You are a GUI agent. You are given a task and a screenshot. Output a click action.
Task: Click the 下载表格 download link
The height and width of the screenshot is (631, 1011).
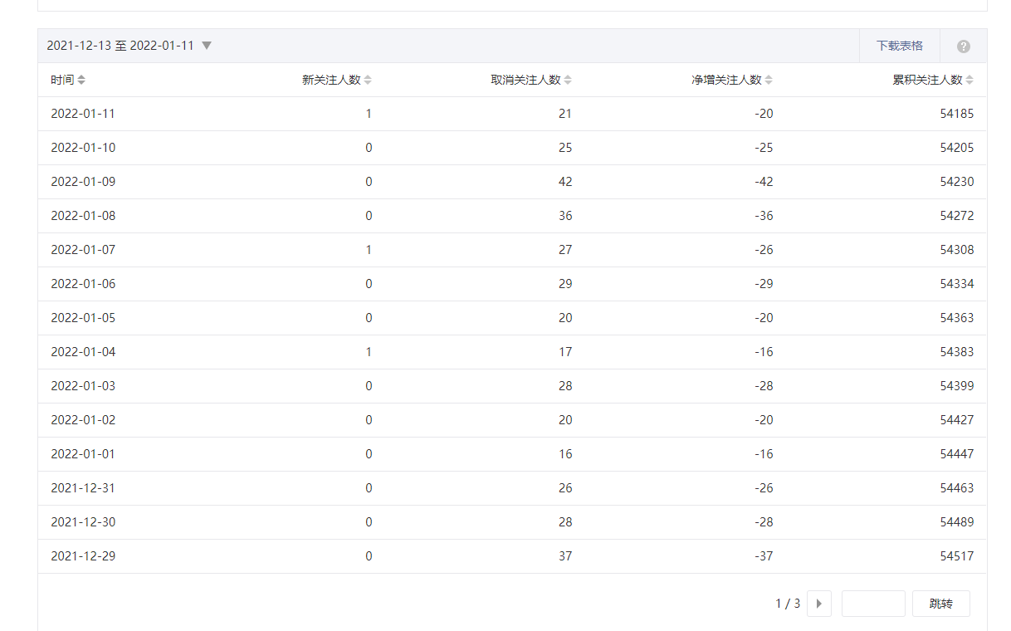899,46
